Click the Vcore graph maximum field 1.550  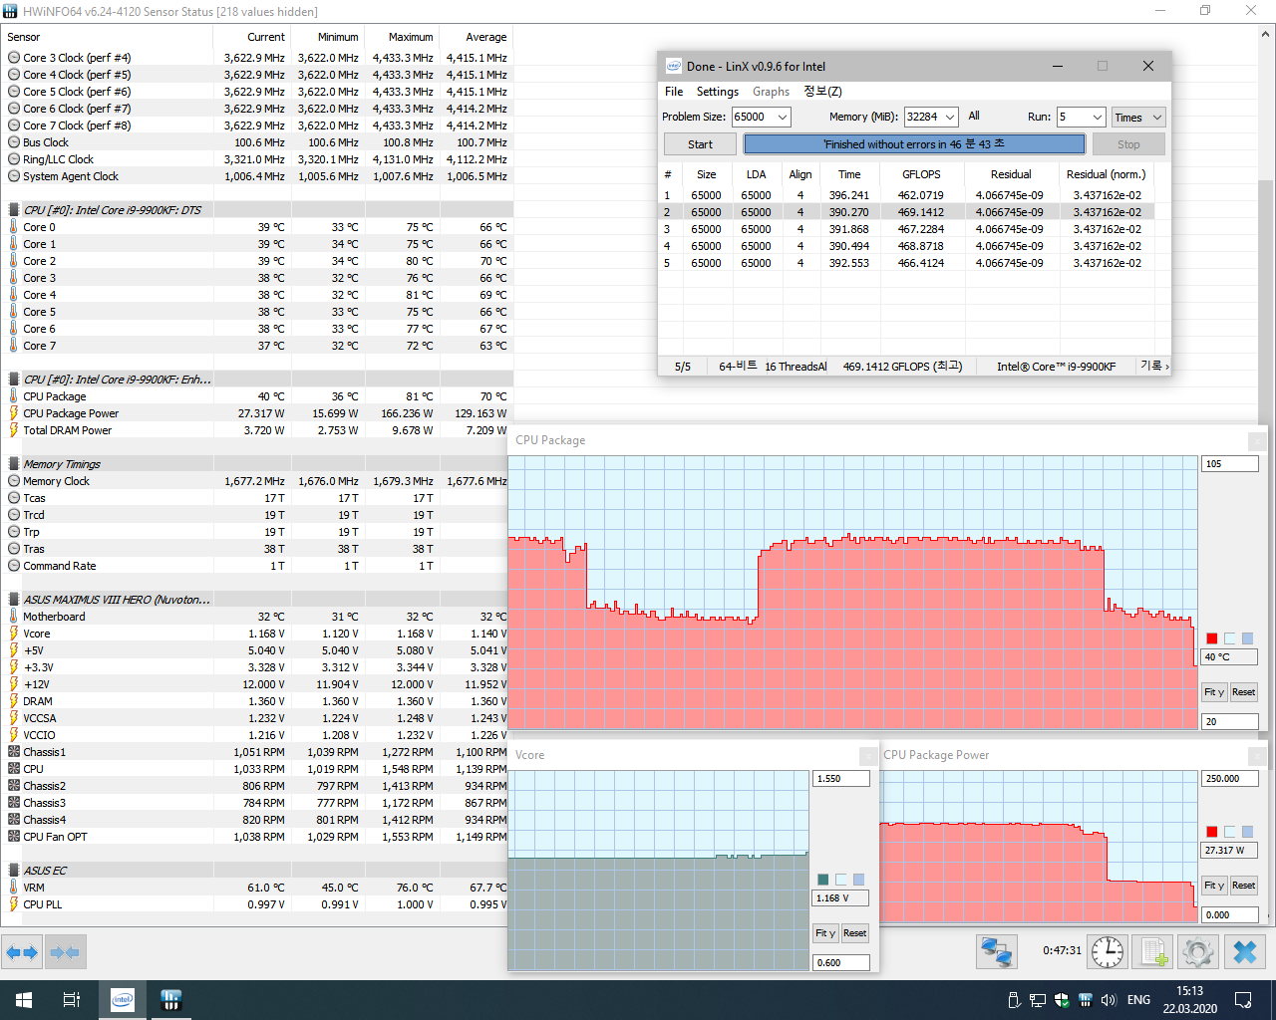point(841,779)
